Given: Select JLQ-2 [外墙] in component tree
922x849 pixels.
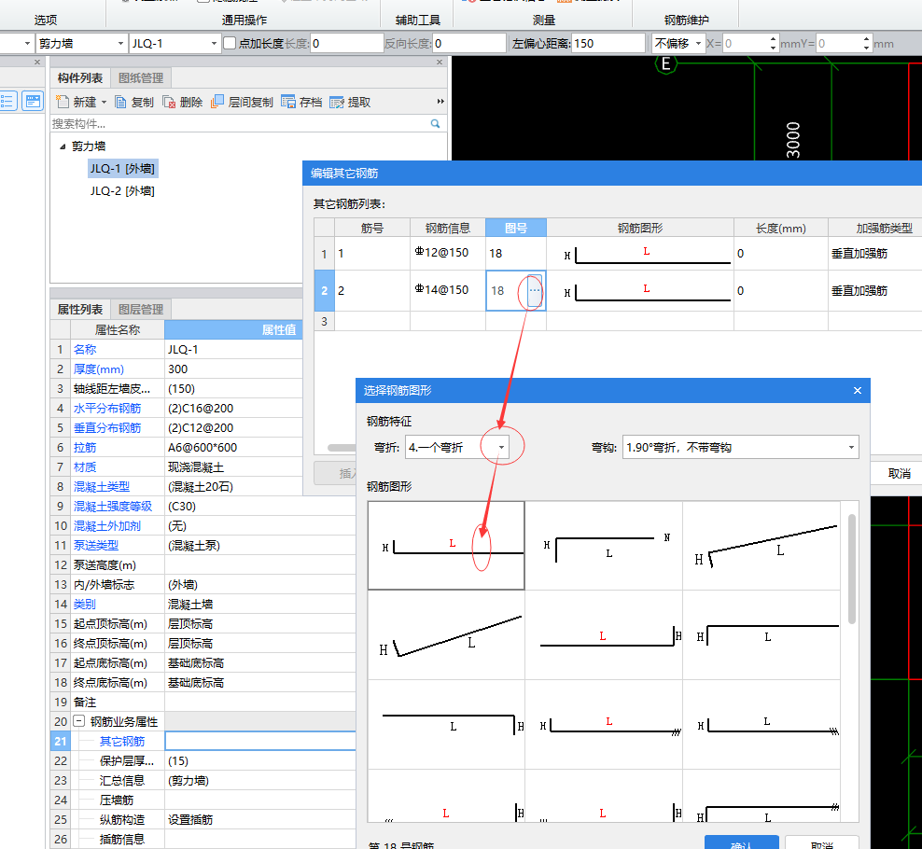Looking at the screenshot, I should click(122, 190).
